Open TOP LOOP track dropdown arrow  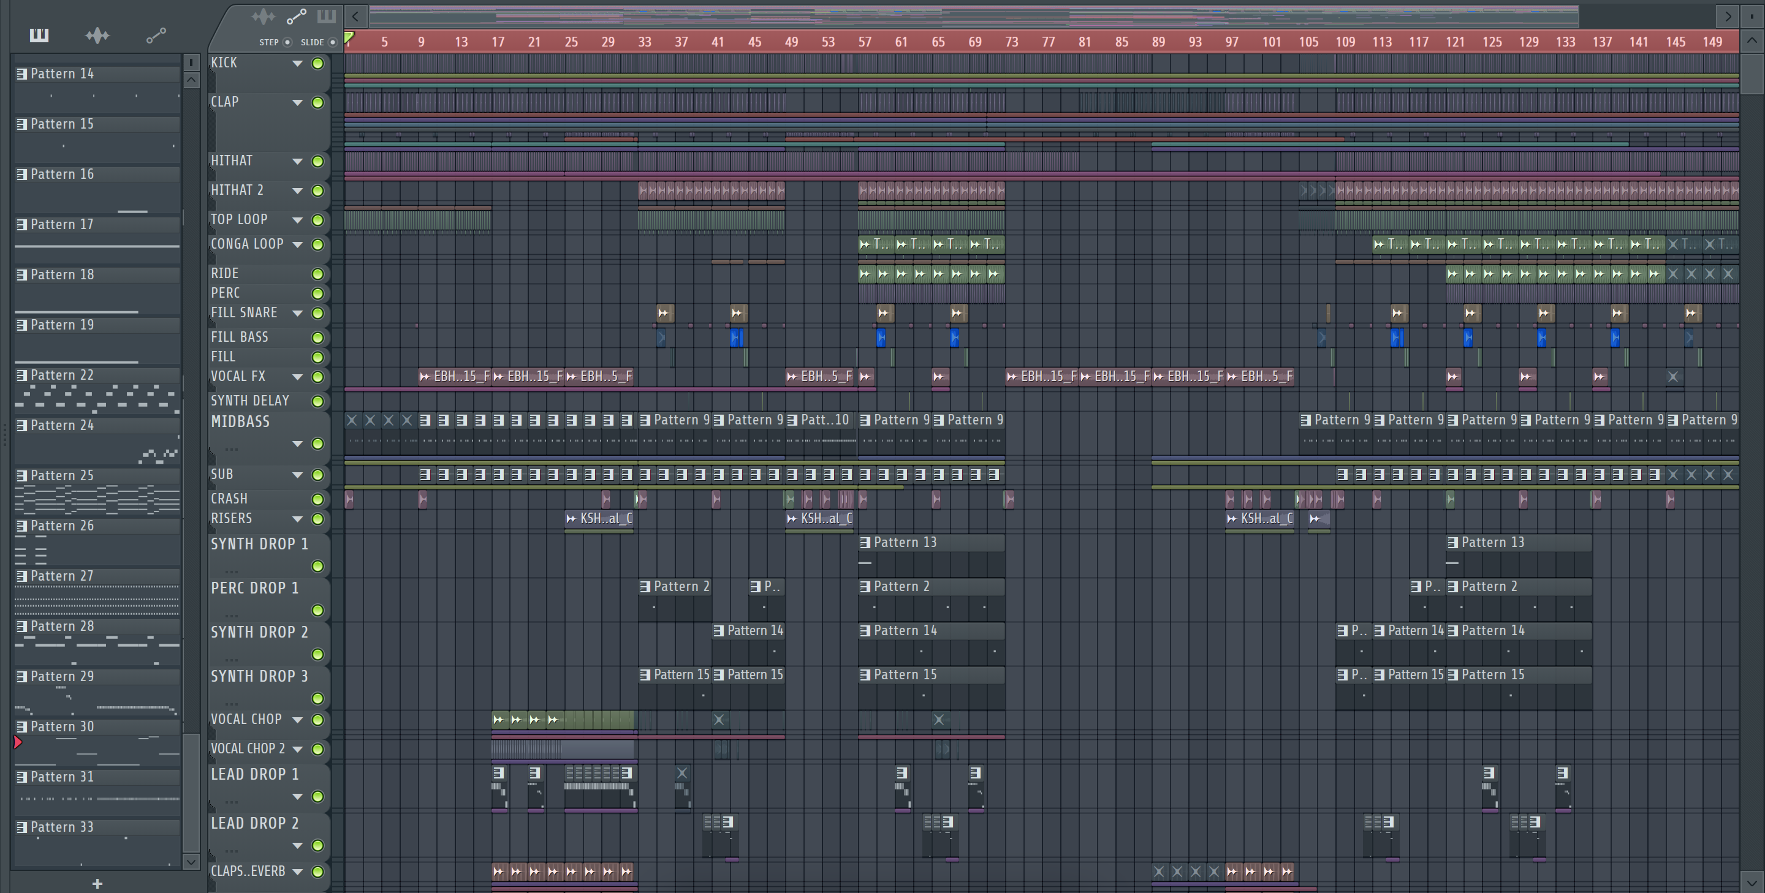(297, 220)
